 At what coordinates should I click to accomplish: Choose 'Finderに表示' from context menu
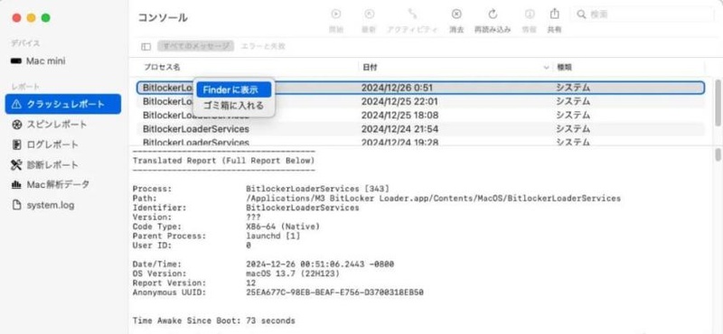click(x=234, y=90)
